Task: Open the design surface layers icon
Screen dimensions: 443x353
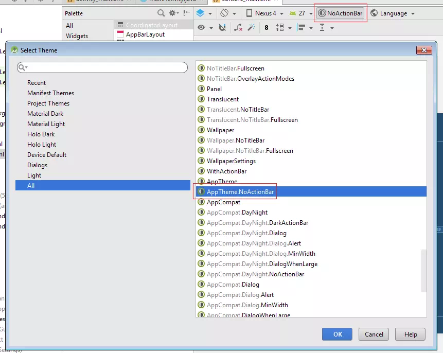Action: pos(200,13)
